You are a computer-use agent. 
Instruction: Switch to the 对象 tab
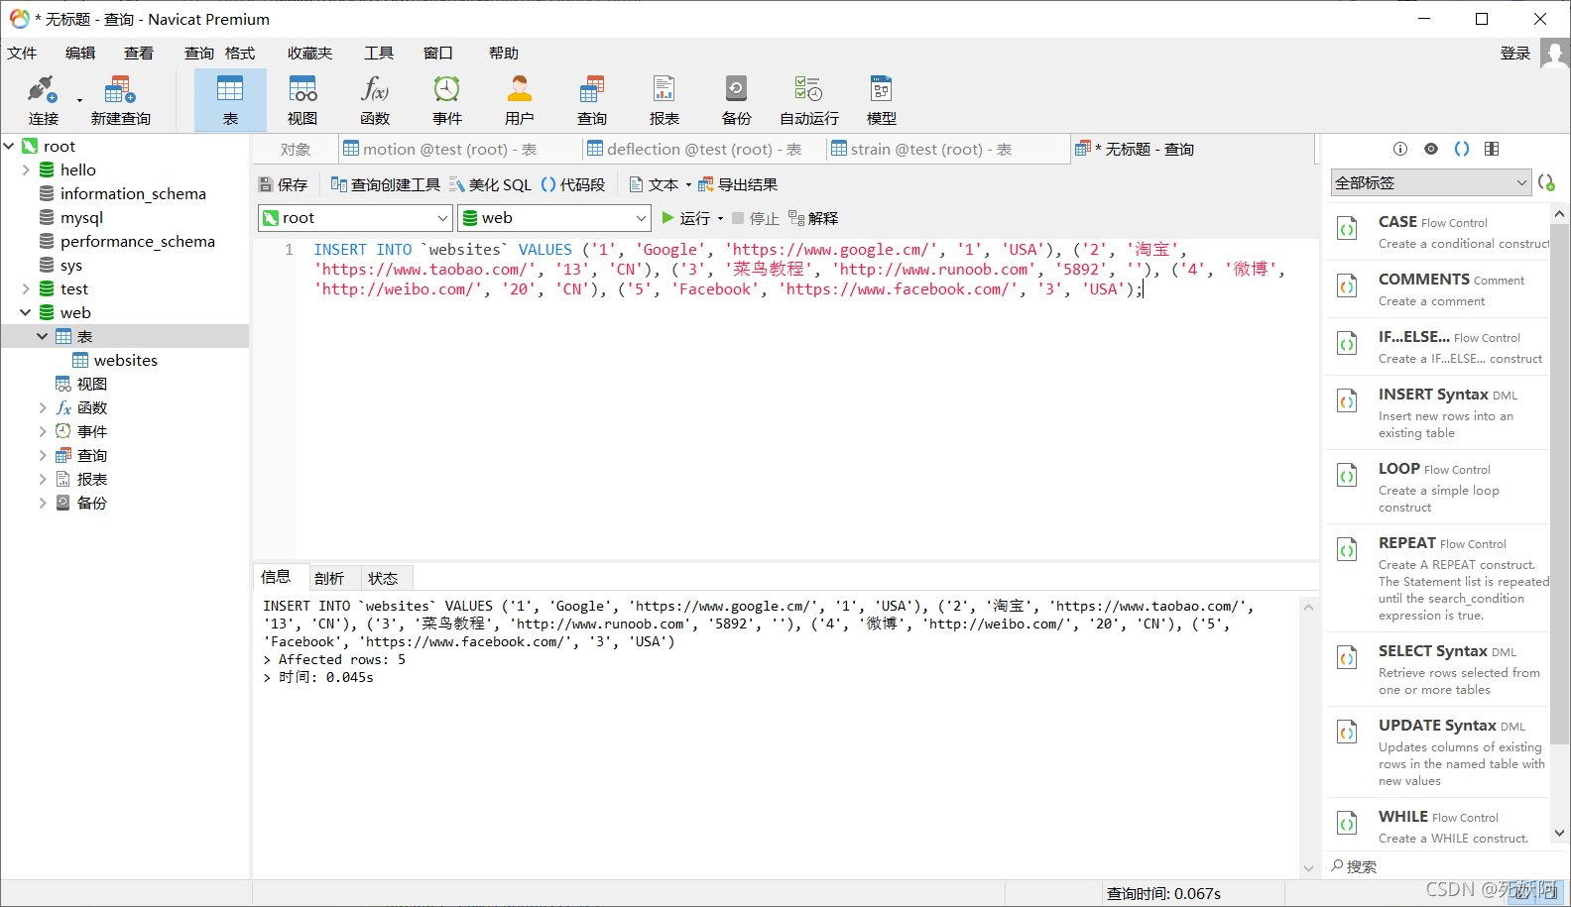click(296, 150)
